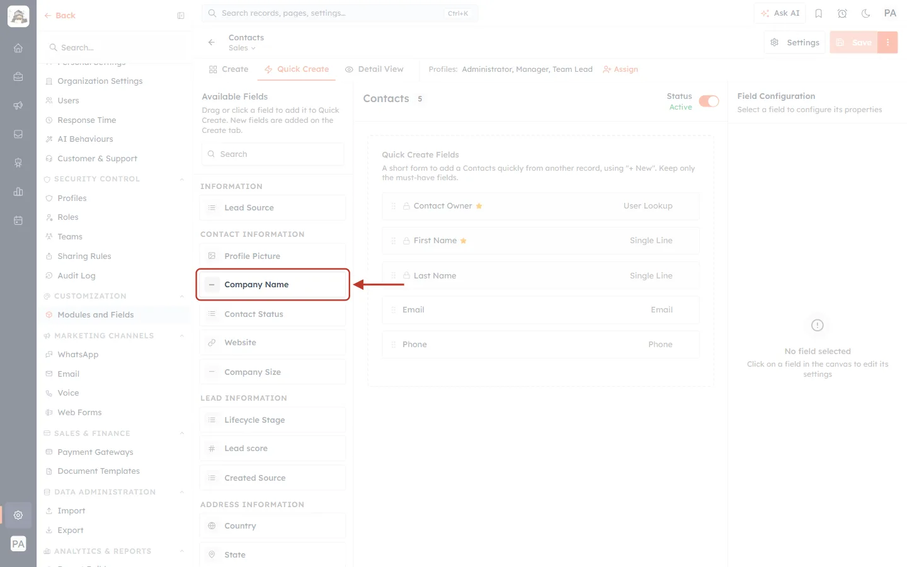
Task: Select the Contact Owner field row
Action: point(540,206)
